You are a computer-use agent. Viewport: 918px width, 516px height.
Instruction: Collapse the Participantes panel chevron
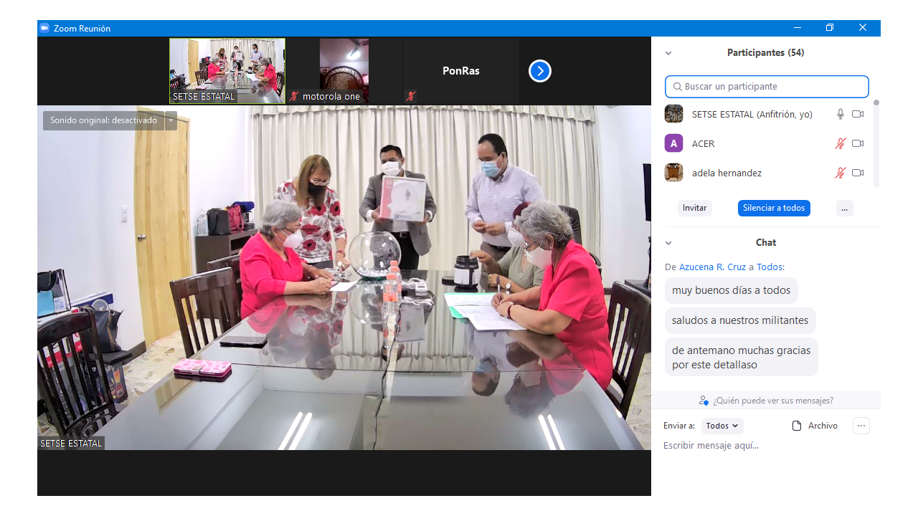coord(668,53)
